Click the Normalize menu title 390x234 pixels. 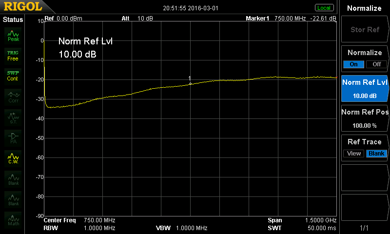(x=365, y=8)
